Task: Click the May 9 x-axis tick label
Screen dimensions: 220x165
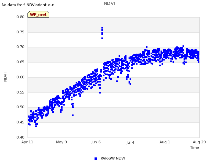Action: point(62,142)
